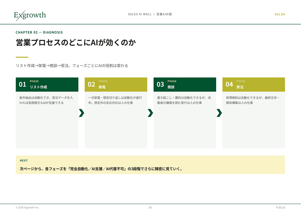Click the 'NEXT' label
301x213 pixels.
click(x=24, y=160)
